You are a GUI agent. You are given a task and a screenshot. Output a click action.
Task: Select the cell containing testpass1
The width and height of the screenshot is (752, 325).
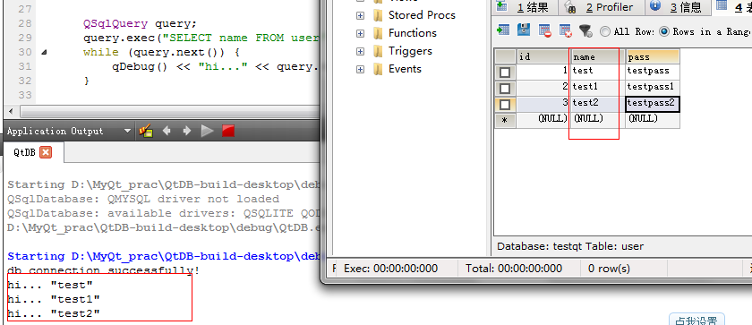pos(653,87)
